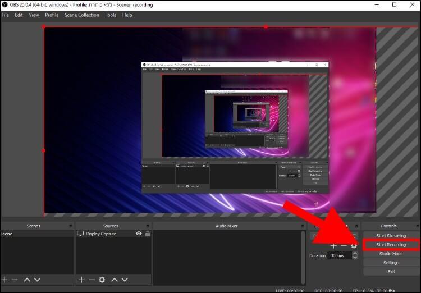Viewport: 421px width, 293px height.
Task: Open the View menu
Action: pyautogui.click(x=34, y=15)
